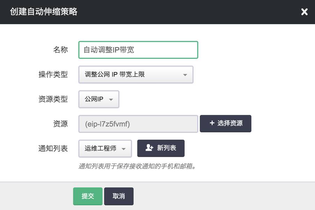Image resolution: width=315 pixels, height=210 pixels.
Task: Open the 通知列表 dropdown showing 运维工程师
Action: pos(105,148)
